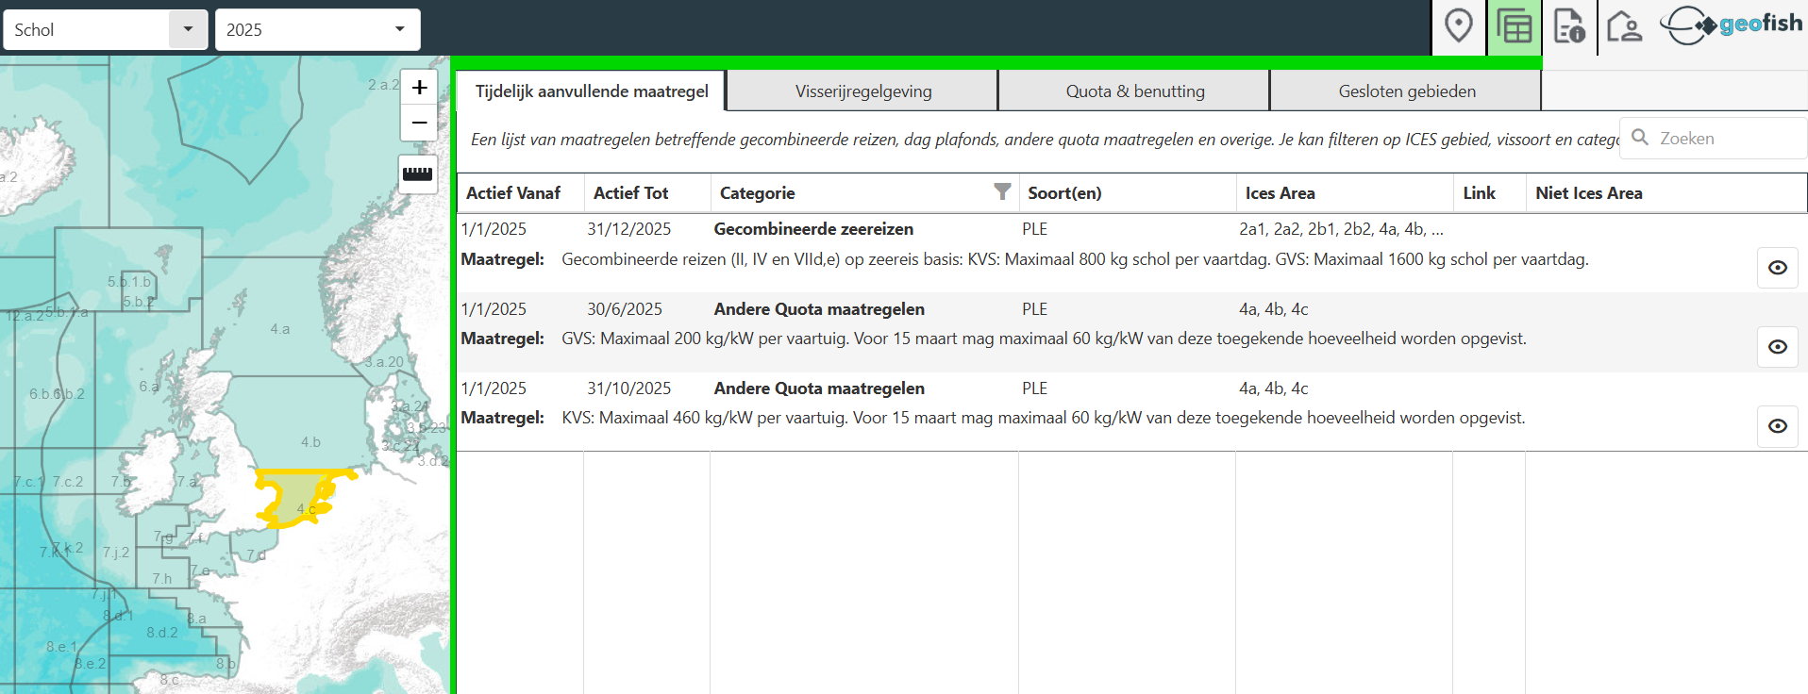Toggle visibility of Gecombineerde zeereizen measure
The width and height of the screenshot is (1808, 694).
pos(1777,268)
